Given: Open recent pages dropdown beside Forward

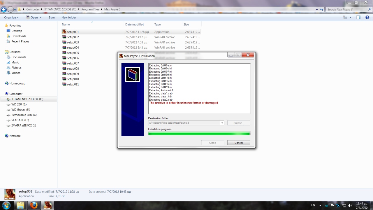Looking at the screenshot, I should tap(15, 9).
